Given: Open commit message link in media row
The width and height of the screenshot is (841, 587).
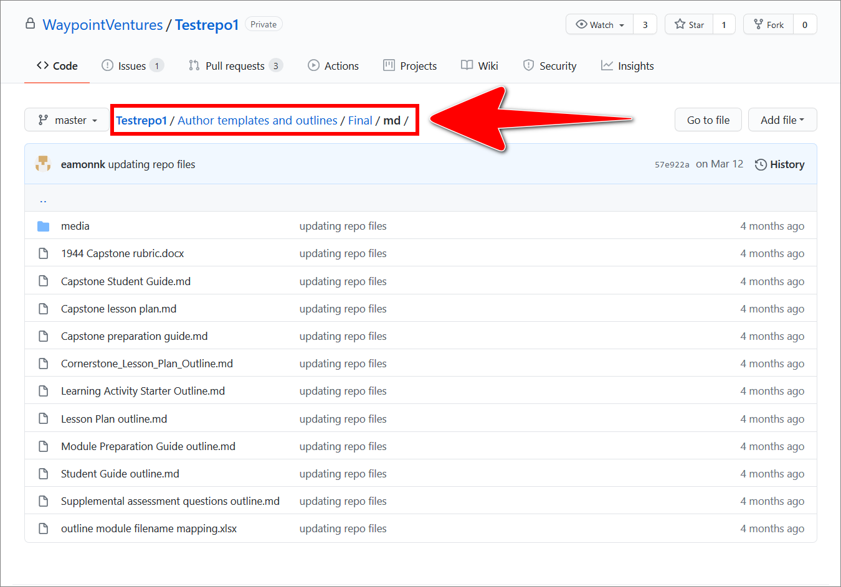Looking at the screenshot, I should pyautogui.click(x=343, y=226).
